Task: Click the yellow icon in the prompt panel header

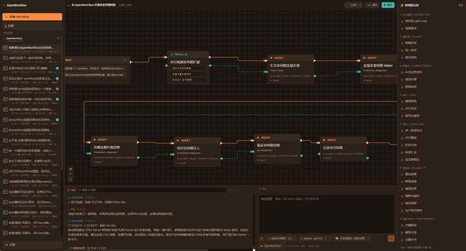Action: click(402, 5)
